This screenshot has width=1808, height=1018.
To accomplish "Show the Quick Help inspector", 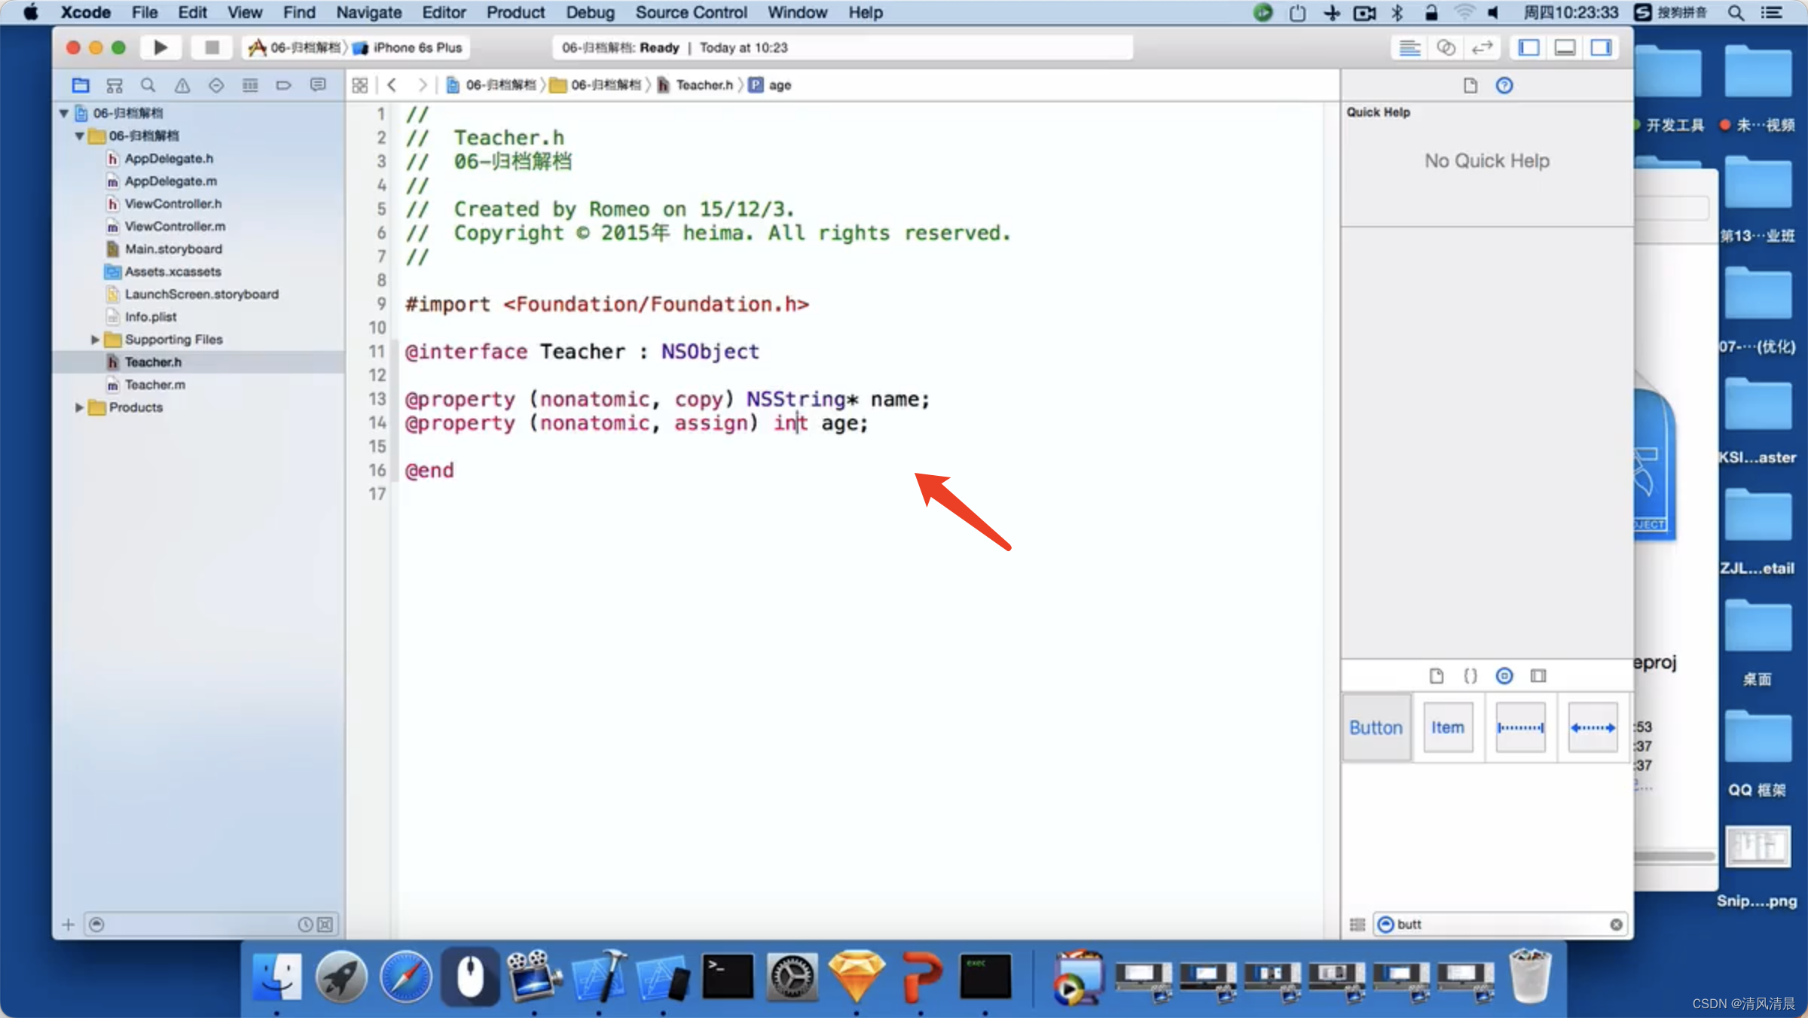I will coord(1504,85).
